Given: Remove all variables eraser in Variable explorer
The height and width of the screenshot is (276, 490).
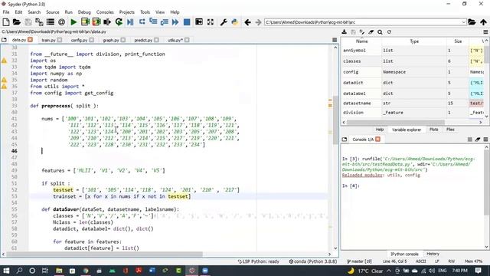Looking at the screenshot, I should click(371, 32).
